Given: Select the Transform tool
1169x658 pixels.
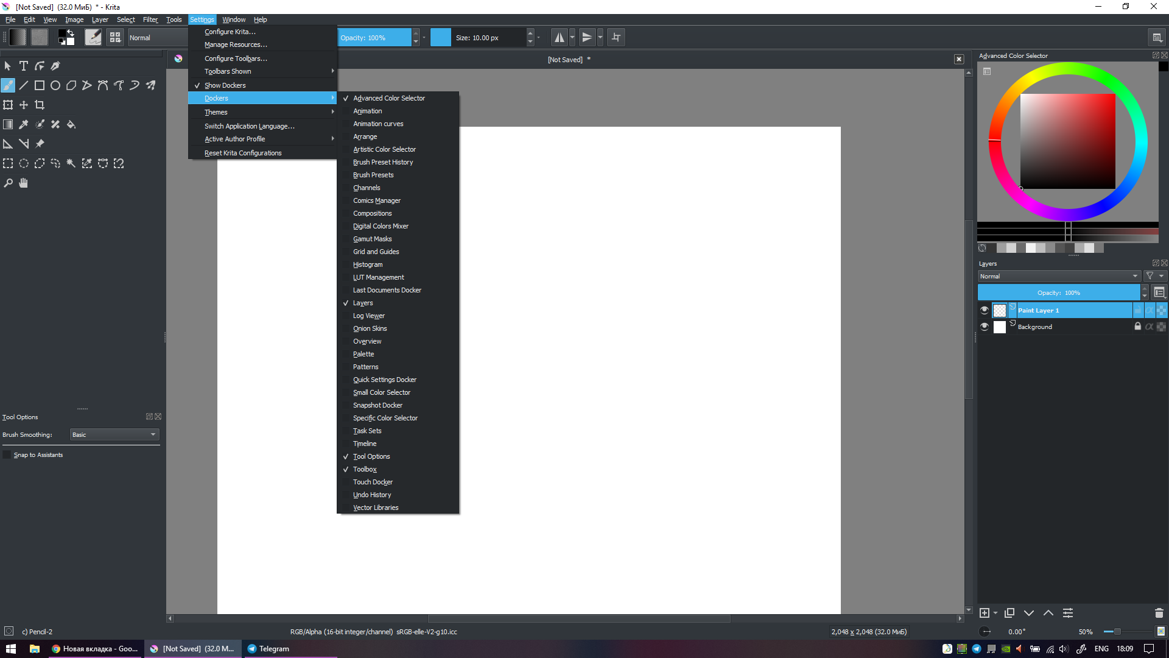Looking at the screenshot, I should 8,105.
